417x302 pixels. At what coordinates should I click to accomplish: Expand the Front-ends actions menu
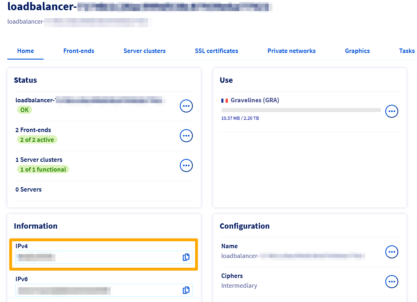pos(186,136)
